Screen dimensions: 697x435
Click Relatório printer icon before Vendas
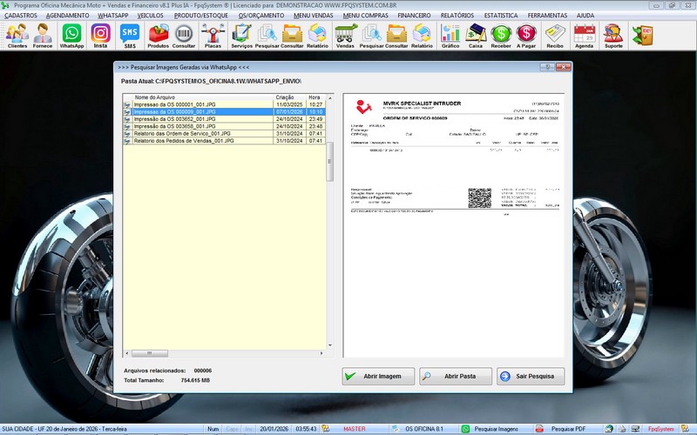pos(317,36)
